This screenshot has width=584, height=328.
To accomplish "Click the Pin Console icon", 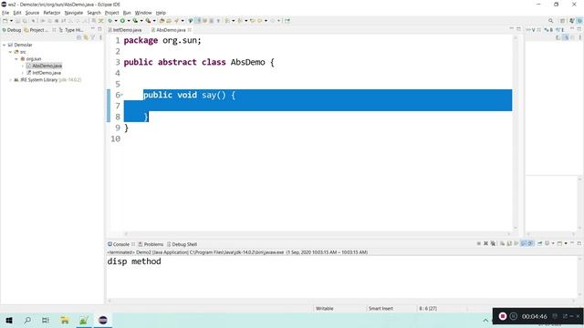I will tap(539, 243).
